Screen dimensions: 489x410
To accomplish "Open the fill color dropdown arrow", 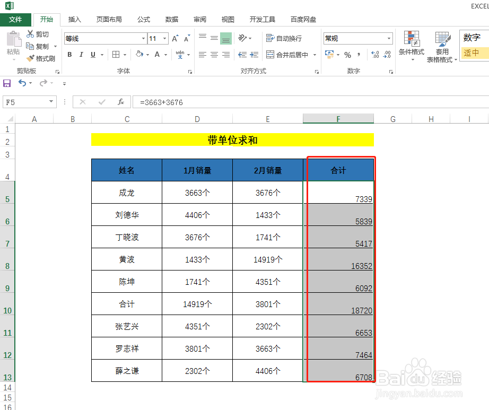I will [x=147, y=55].
